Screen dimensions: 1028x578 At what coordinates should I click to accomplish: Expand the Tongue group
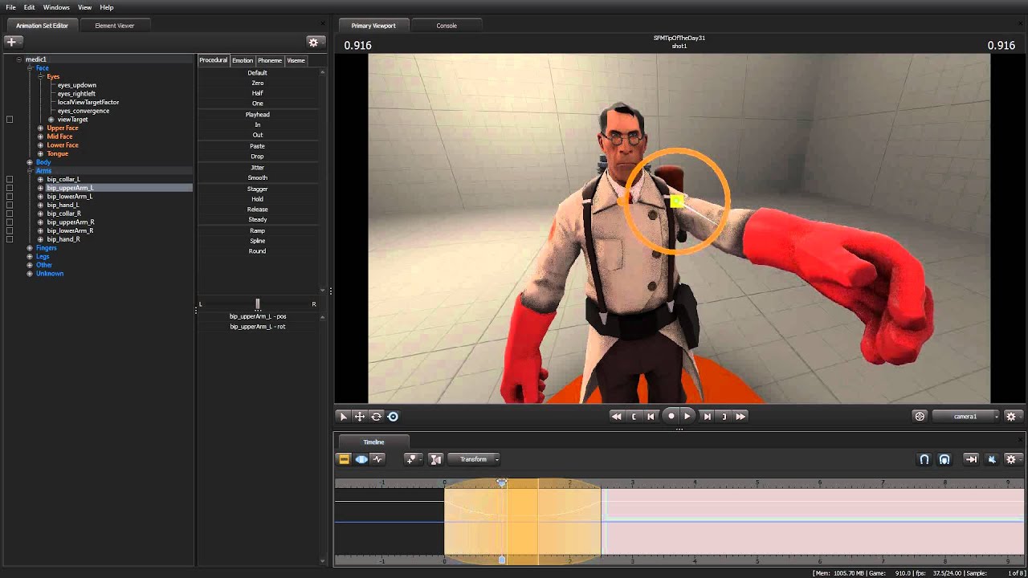[x=40, y=153]
